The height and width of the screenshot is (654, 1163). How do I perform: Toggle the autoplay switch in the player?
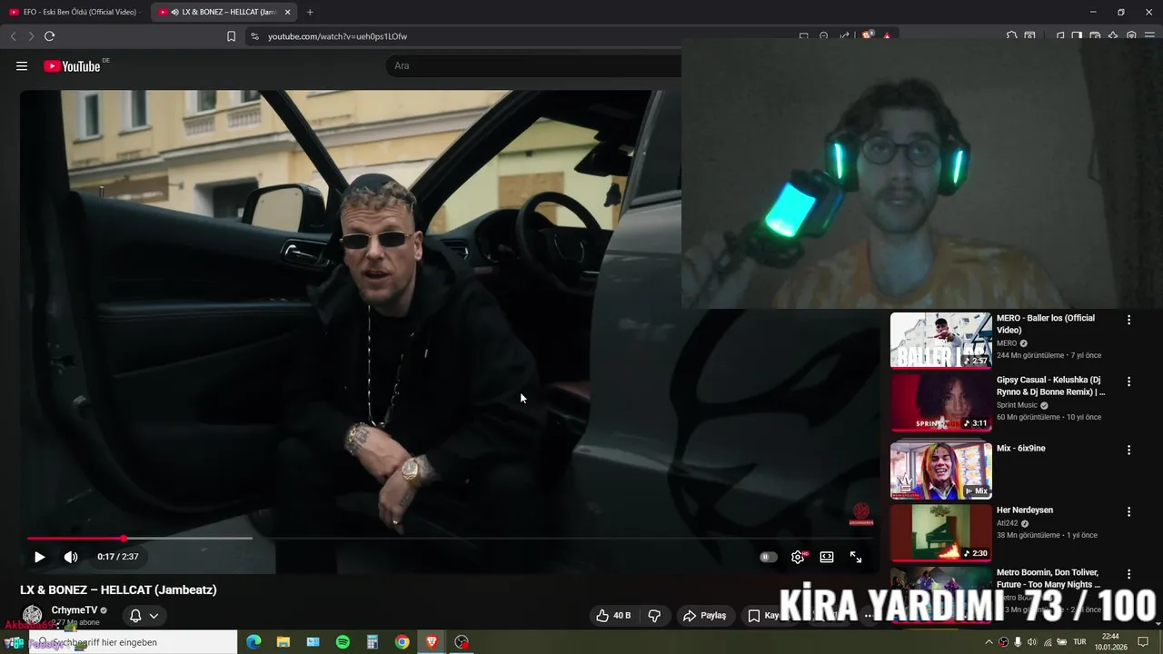pyautogui.click(x=769, y=557)
